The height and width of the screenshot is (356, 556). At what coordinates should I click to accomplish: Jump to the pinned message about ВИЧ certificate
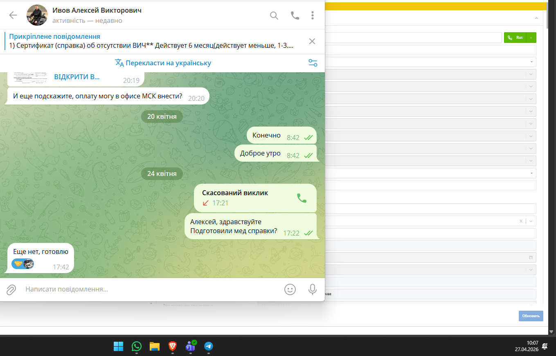click(x=151, y=41)
